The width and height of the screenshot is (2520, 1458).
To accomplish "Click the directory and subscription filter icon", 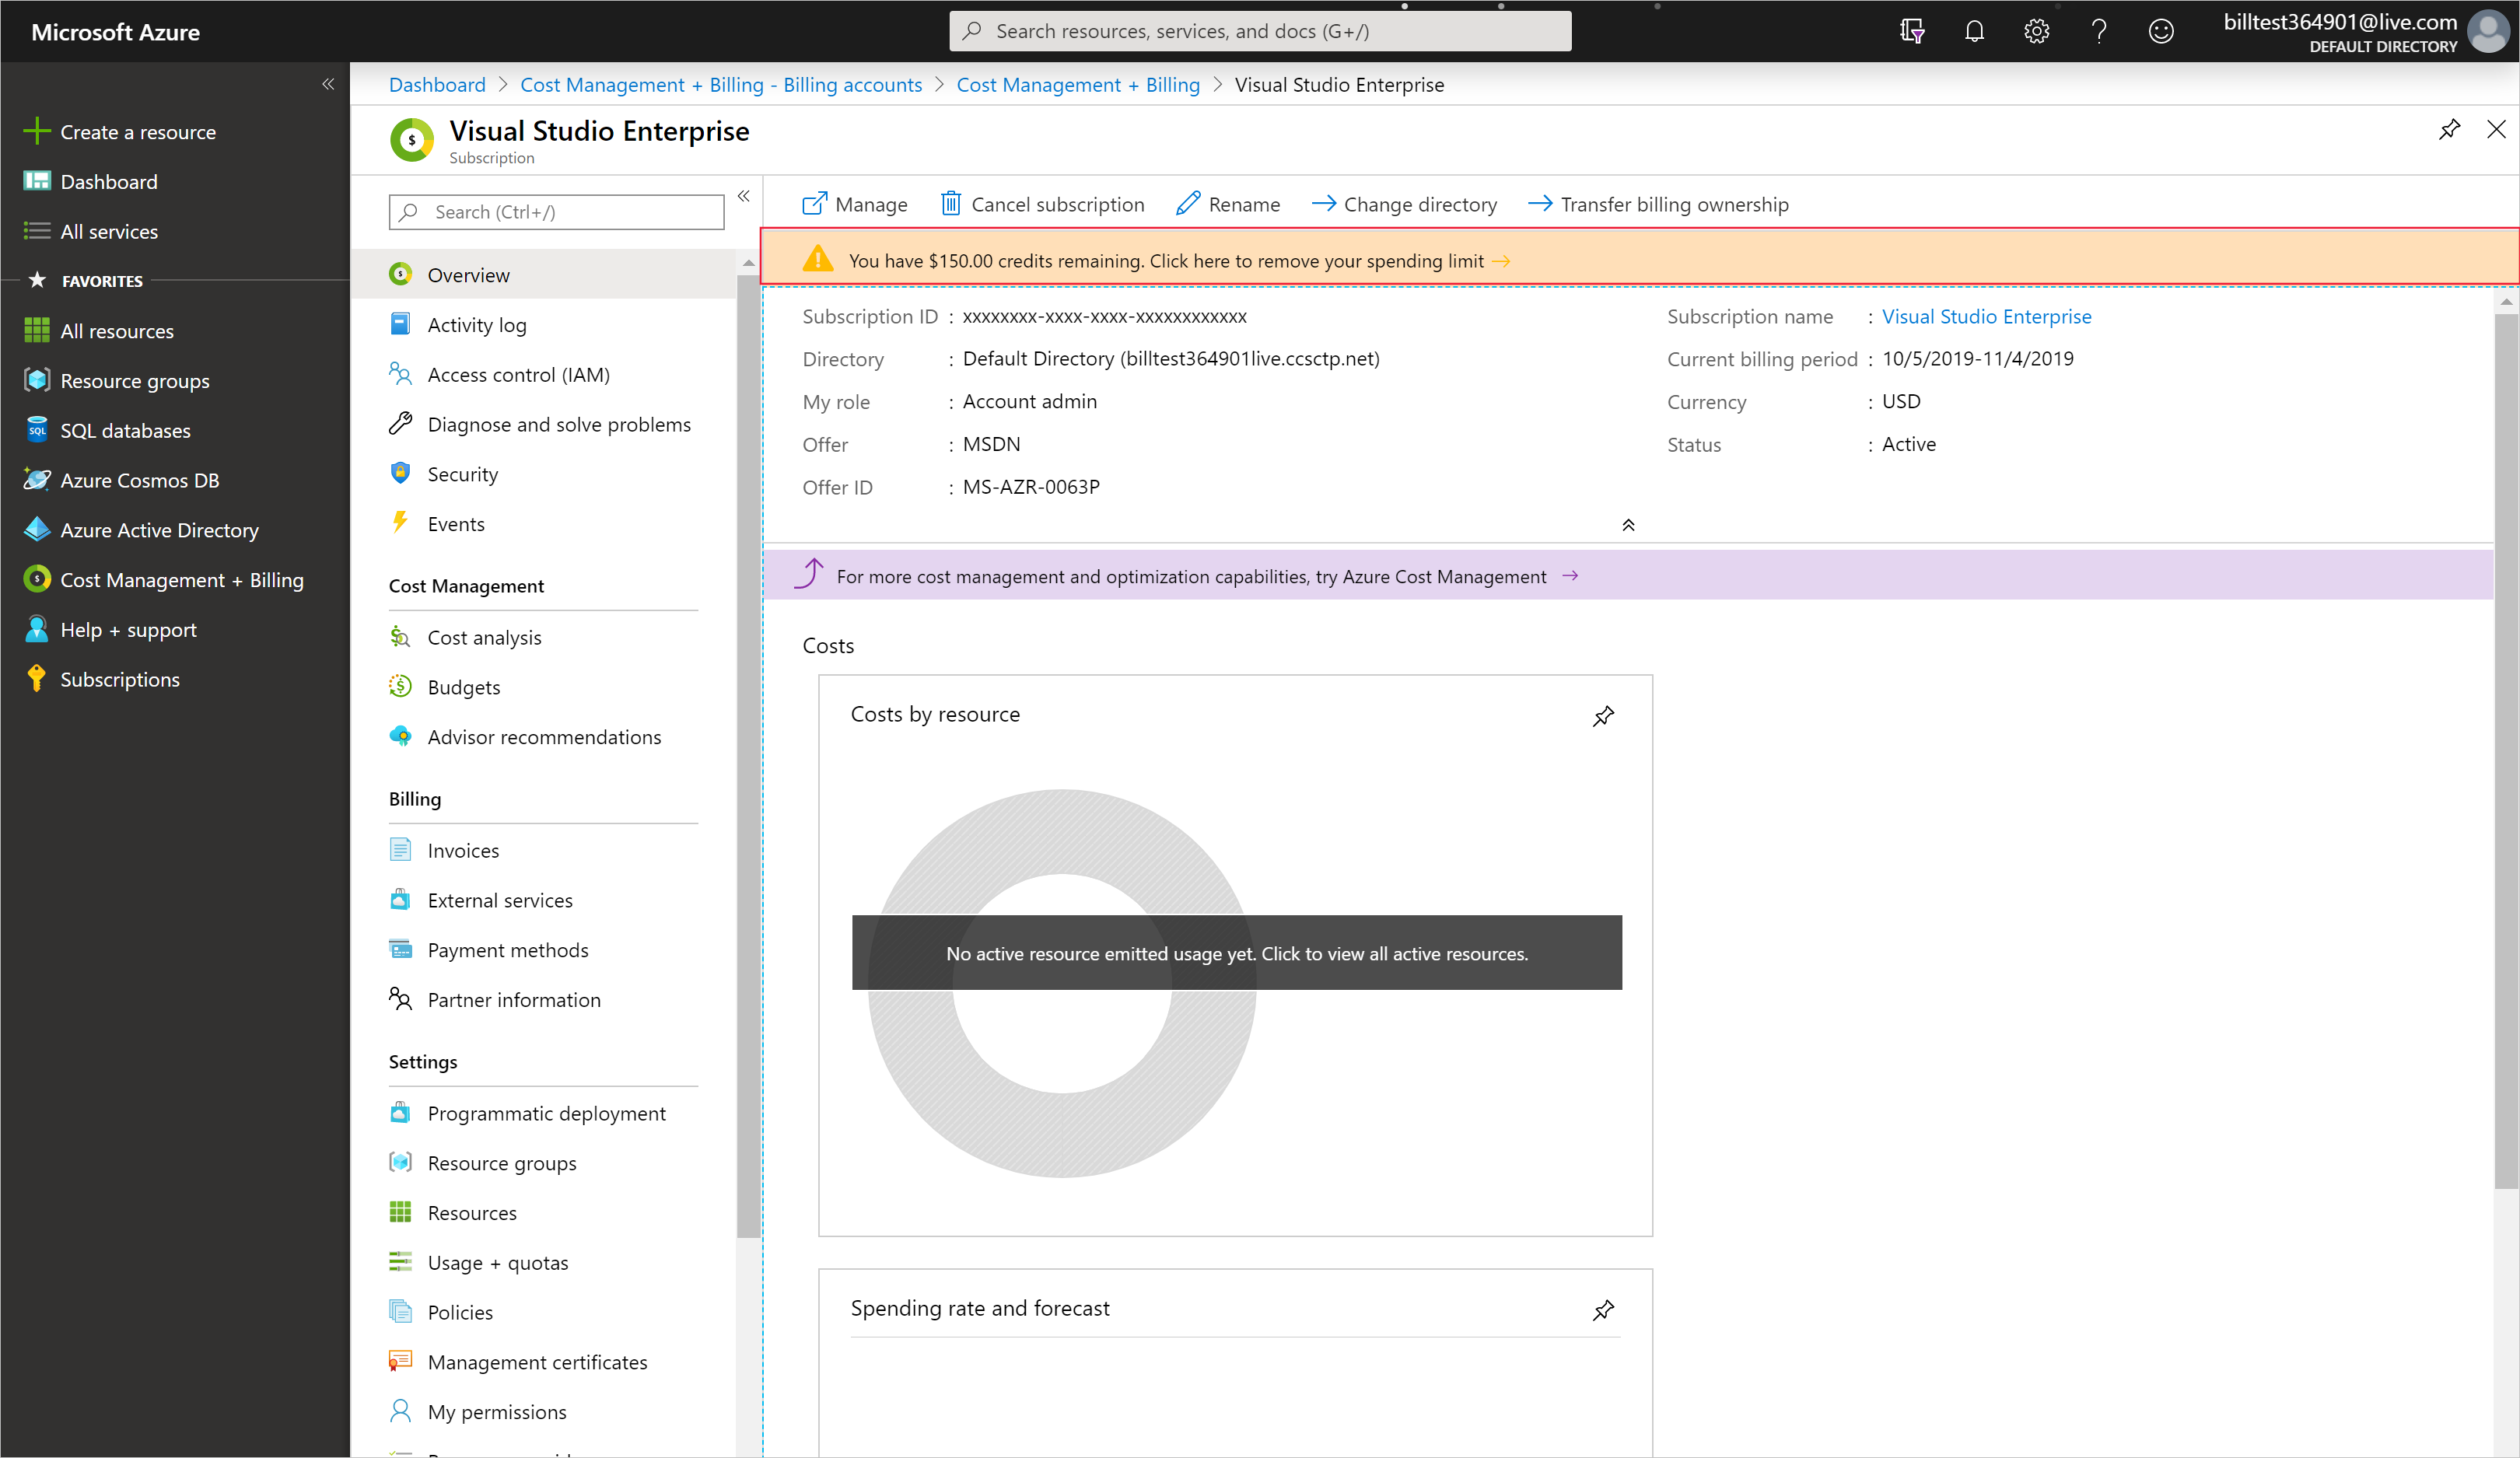I will coord(1912,31).
